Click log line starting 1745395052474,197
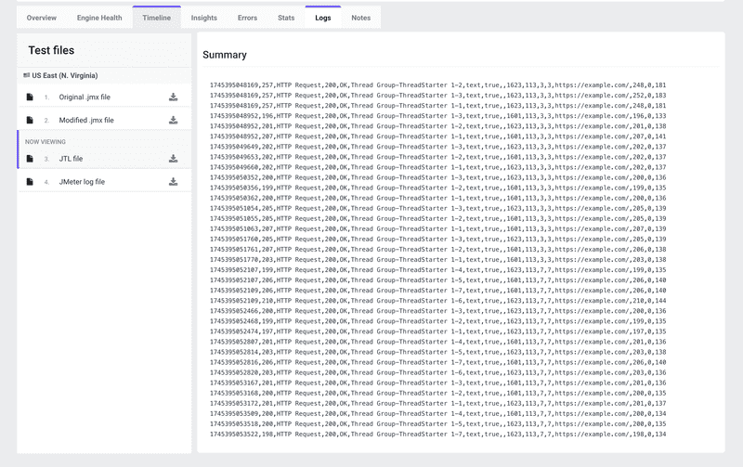This screenshot has height=467, width=743. tap(437, 331)
